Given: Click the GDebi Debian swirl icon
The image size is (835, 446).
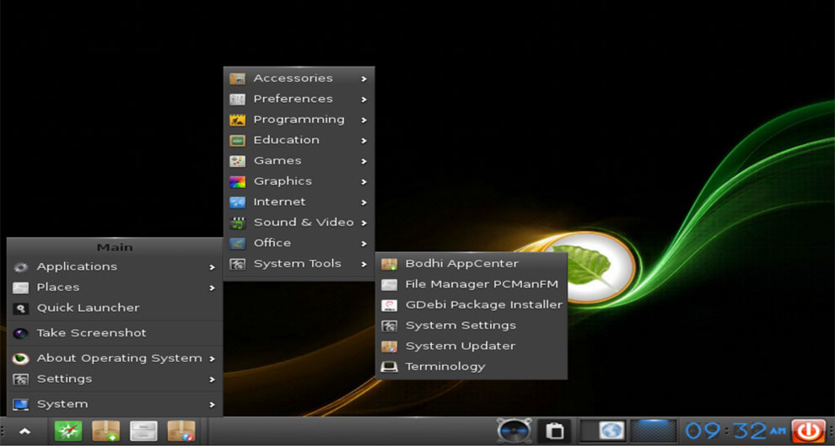Looking at the screenshot, I should tap(390, 305).
